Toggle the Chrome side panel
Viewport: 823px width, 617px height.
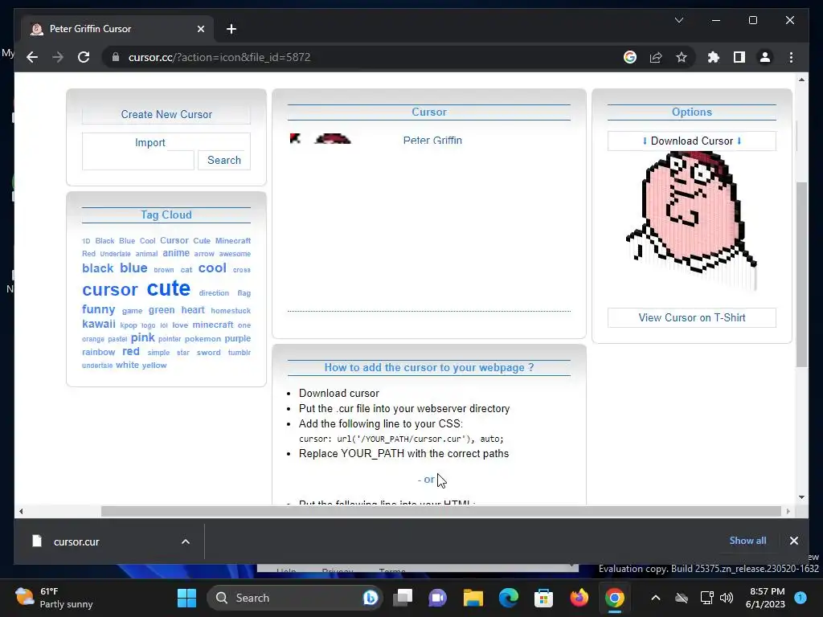point(739,57)
